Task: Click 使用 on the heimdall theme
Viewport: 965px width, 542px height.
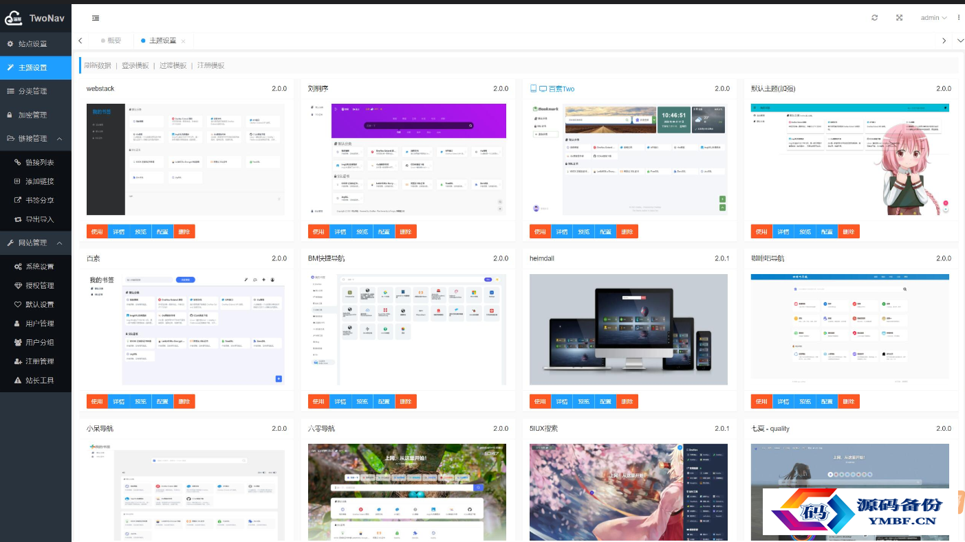Action: [540, 401]
